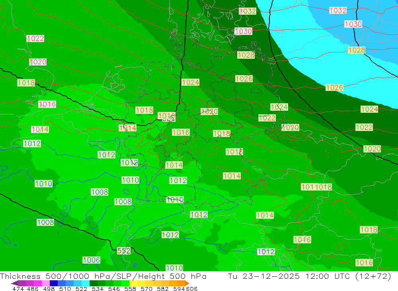The width and height of the screenshot is (398, 291).
Task: Click legend value 546
Action: tap(114, 289)
